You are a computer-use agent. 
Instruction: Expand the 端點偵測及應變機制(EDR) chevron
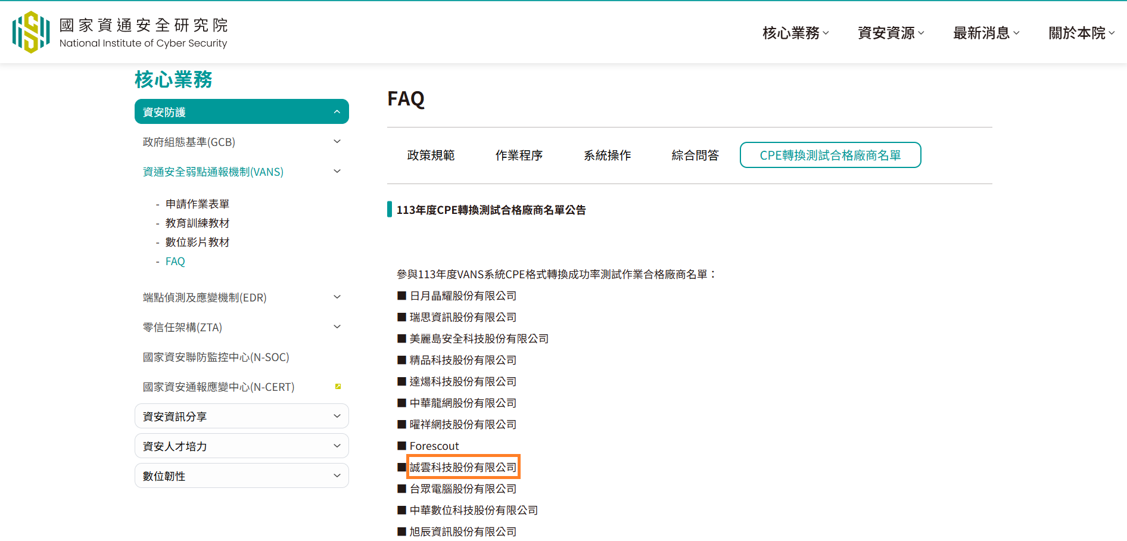[337, 297]
